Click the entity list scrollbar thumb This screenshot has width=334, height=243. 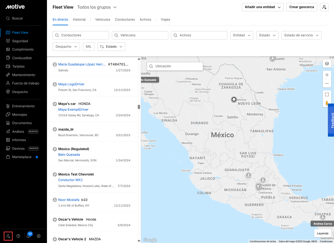pos(139,107)
